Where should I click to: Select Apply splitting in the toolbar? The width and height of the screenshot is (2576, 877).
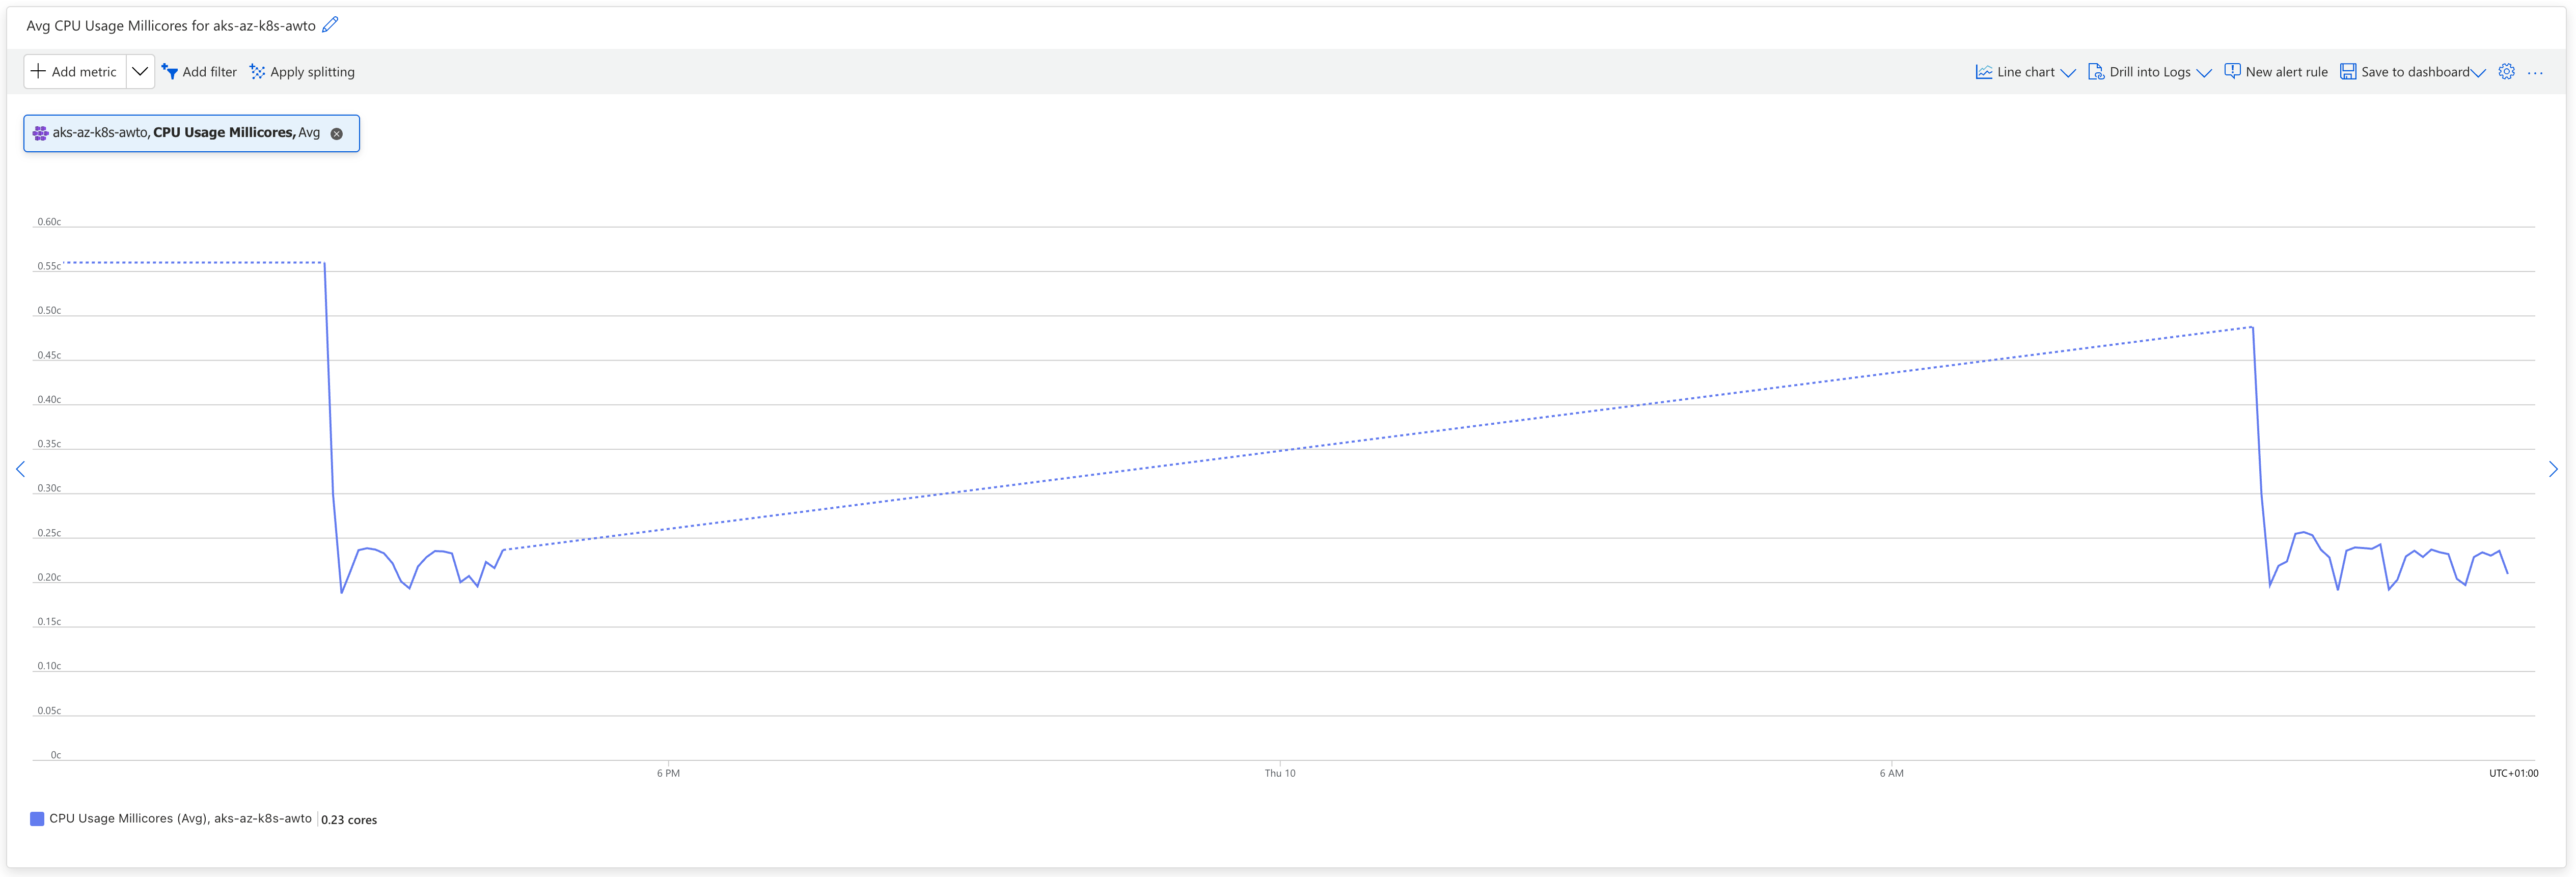[302, 72]
